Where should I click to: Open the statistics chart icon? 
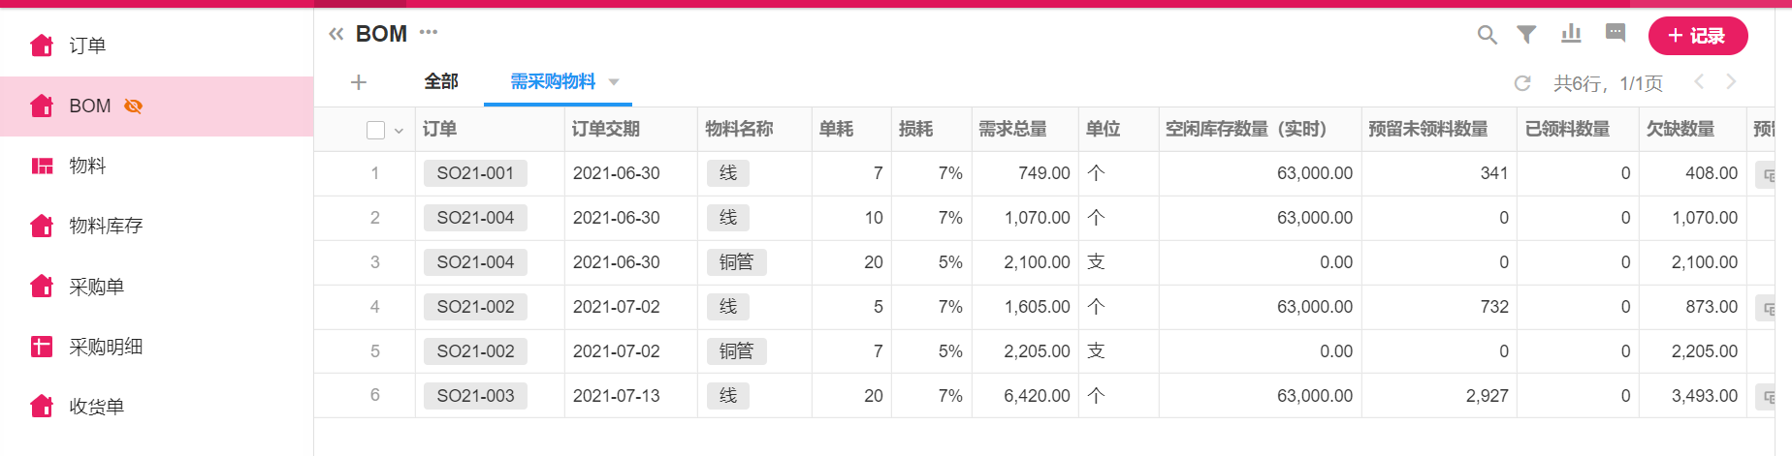click(x=1571, y=34)
